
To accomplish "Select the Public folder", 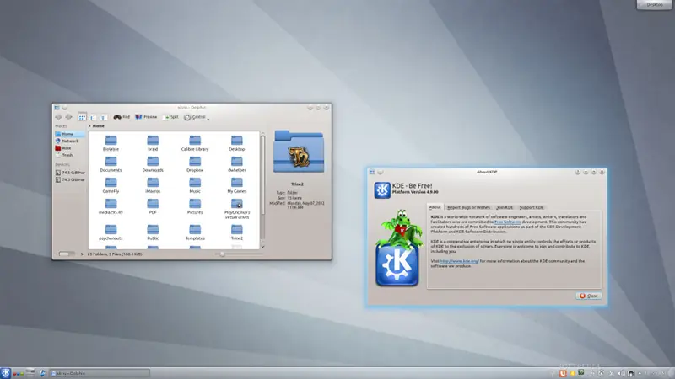I will (x=153, y=232).
